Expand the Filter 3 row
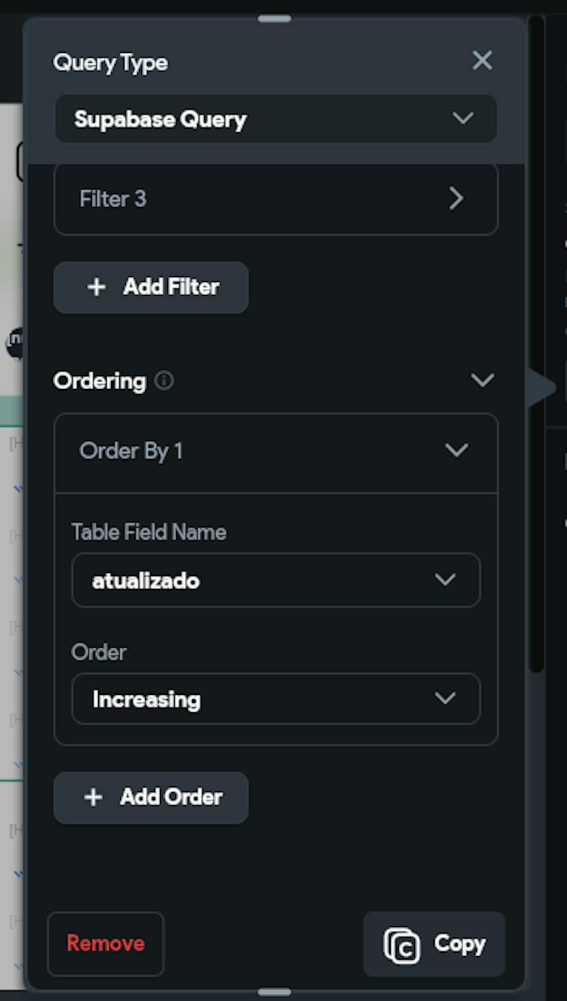Image resolution: width=567 pixels, height=1001 pixels. (276, 199)
